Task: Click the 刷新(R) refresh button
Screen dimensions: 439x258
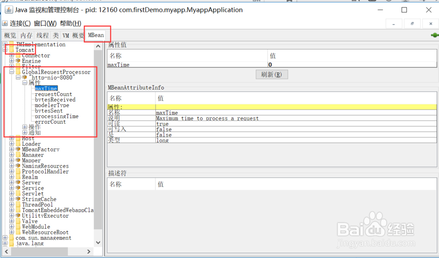Action: [272, 74]
